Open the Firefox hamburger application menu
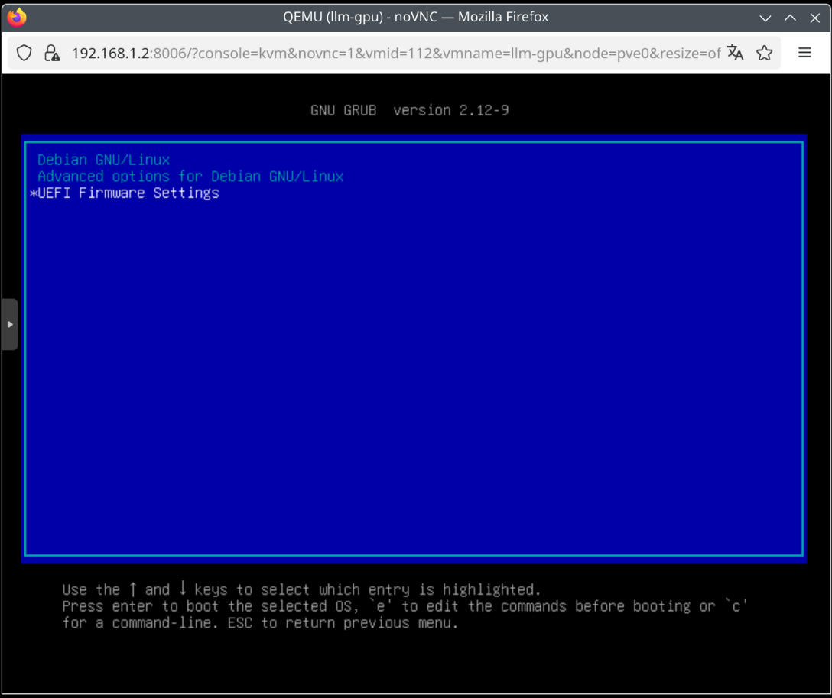Viewport: 832px width, 698px height. coord(804,53)
